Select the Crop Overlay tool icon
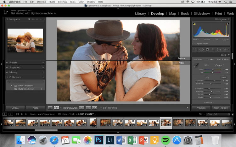Image resolution: width=236 pixels, height=147 pixels. point(195,50)
